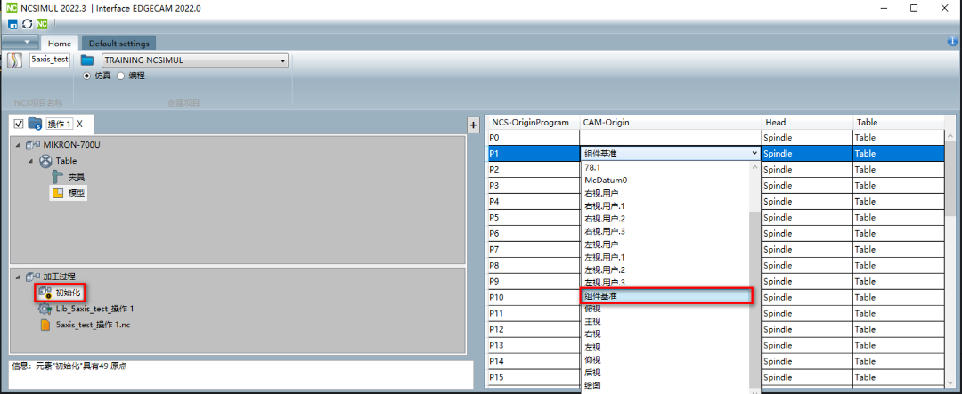Viewport: 962px width, 394px height.
Task: Choose 左视 in the origin list
Action: (x=664, y=347)
